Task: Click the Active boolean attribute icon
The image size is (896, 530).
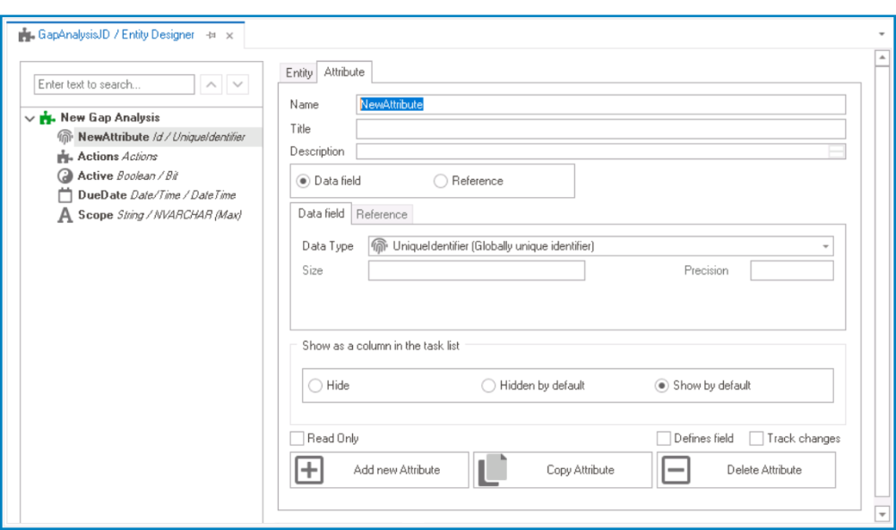Action: (x=65, y=176)
